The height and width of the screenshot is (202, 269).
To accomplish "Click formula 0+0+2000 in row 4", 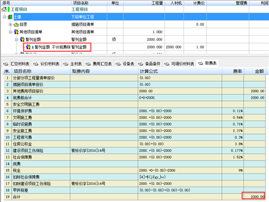I will coord(147,98).
